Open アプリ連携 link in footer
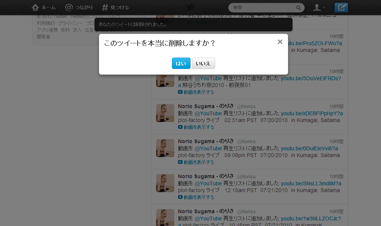Viewport: 381px width, 226px height. (x=47, y=30)
